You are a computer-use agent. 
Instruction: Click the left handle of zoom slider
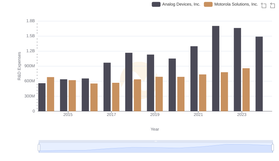pyautogui.click(x=39, y=148)
